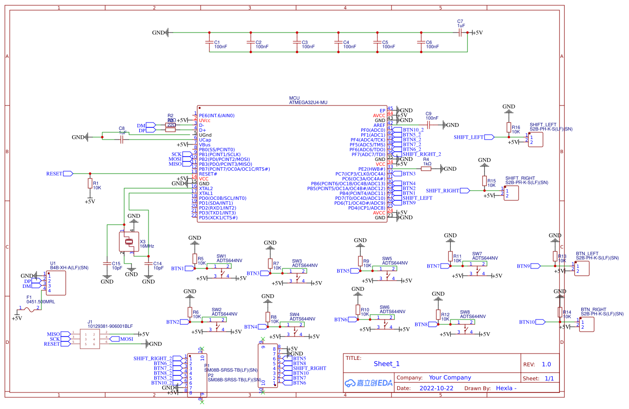Click the RESET net label on the left
This screenshot has height=409, width=629.
(x=59, y=173)
